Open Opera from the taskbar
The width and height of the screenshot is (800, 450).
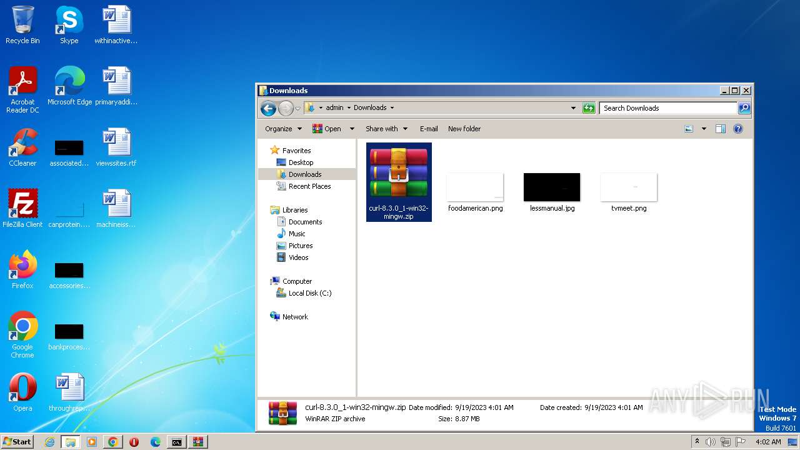[x=134, y=442]
